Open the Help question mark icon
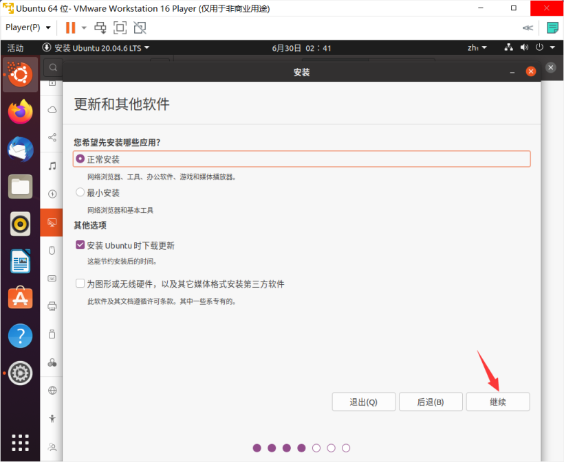564x462 pixels. [x=20, y=336]
